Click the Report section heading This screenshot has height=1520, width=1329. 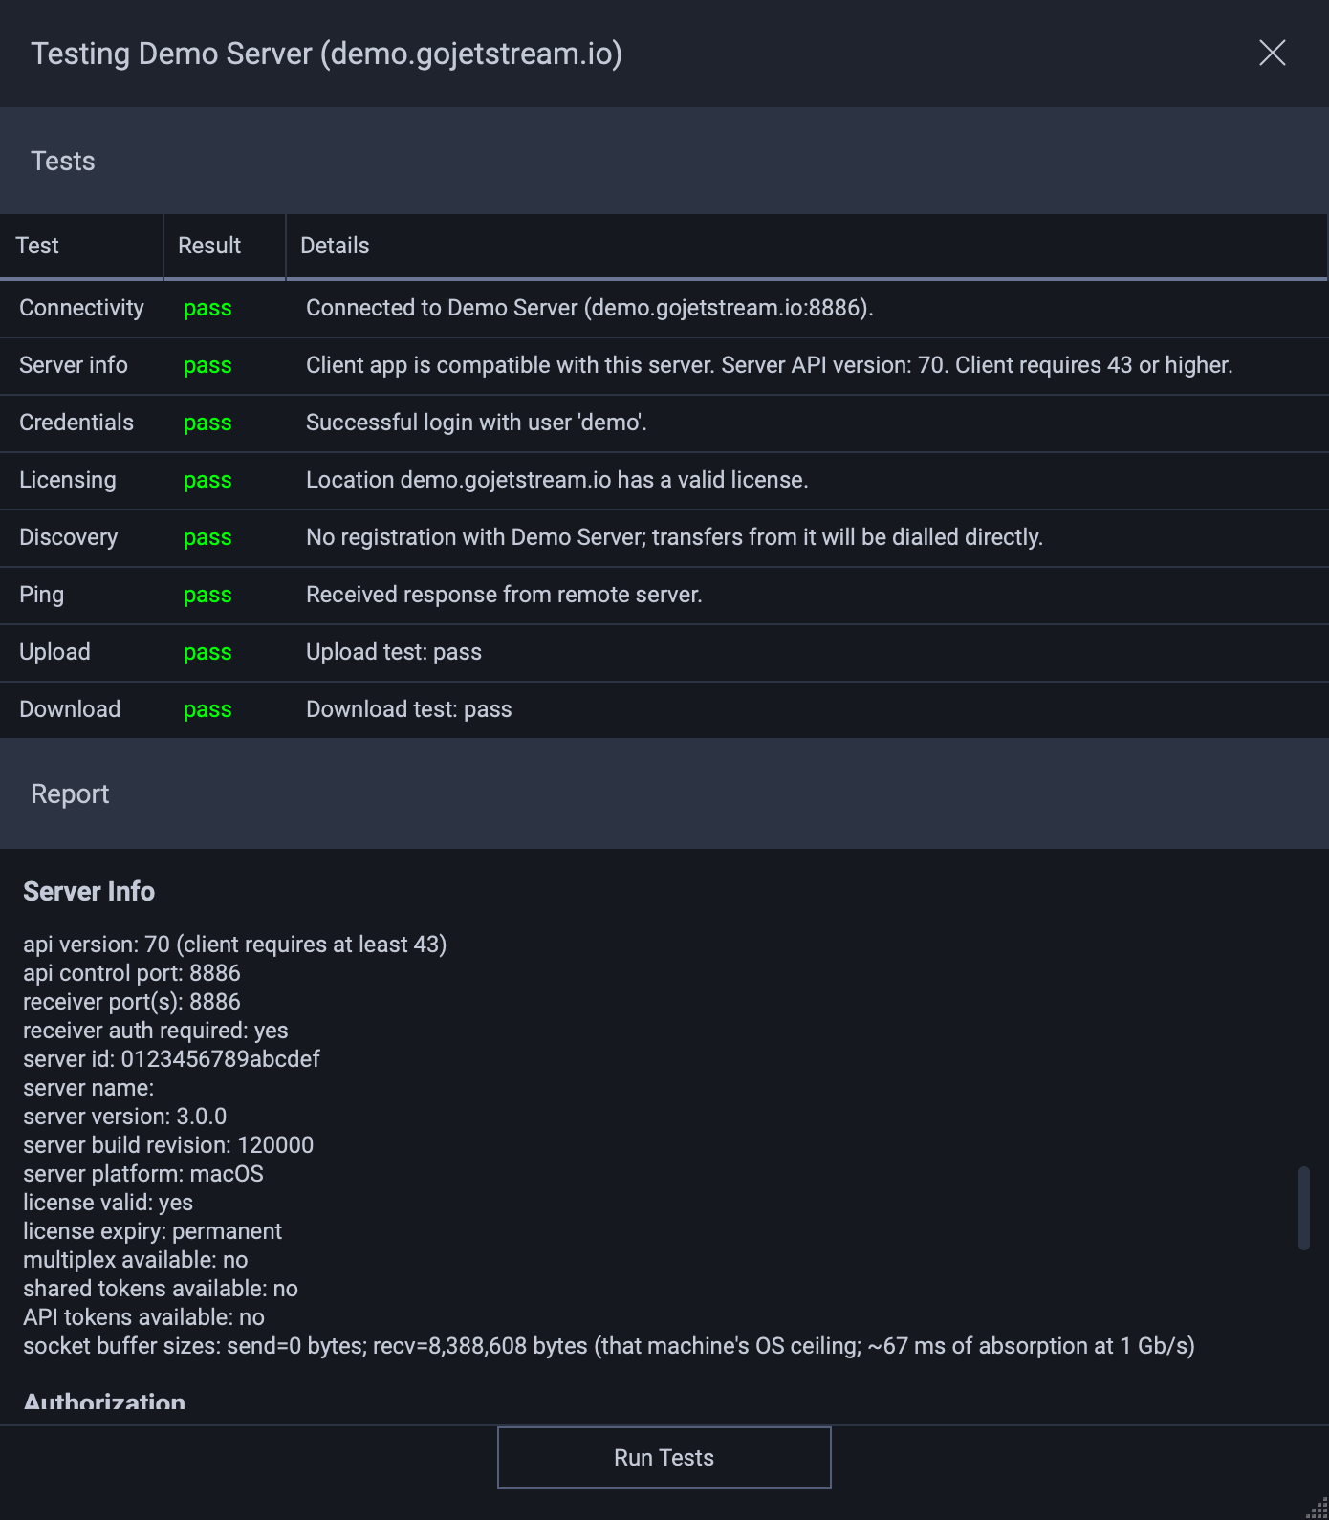tap(70, 793)
